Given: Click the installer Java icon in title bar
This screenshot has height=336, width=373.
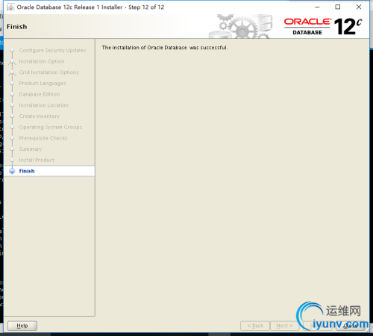Looking at the screenshot, I should click(x=10, y=7).
